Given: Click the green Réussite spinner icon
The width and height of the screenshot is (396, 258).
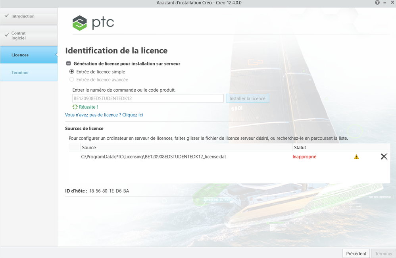Looking at the screenshot, I should (75, 107).
